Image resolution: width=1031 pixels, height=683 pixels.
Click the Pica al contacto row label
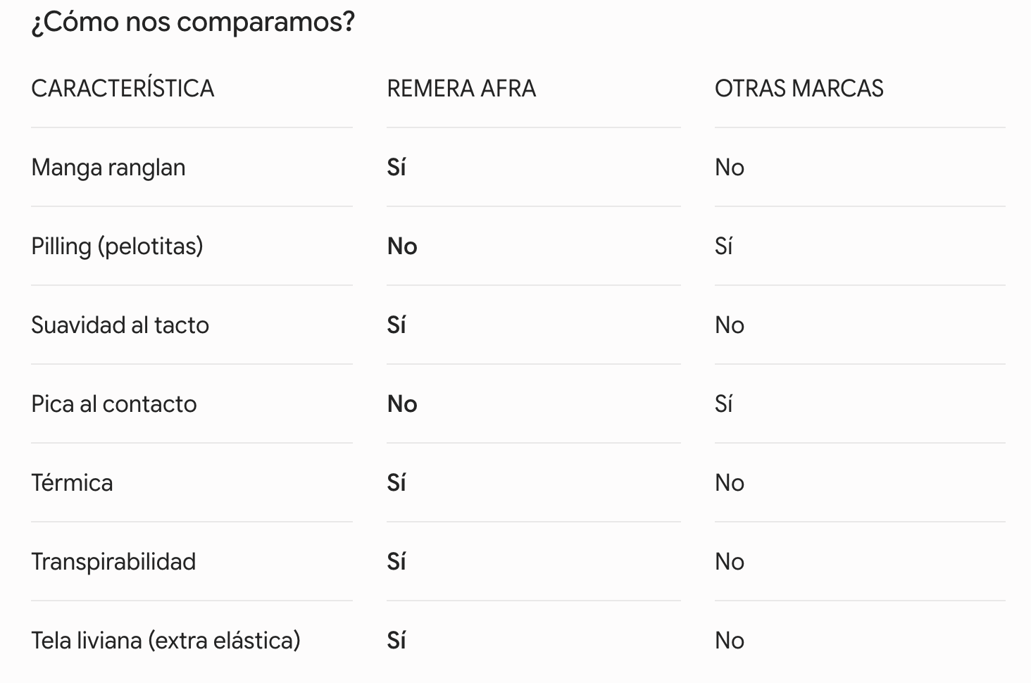coord(114,404)
